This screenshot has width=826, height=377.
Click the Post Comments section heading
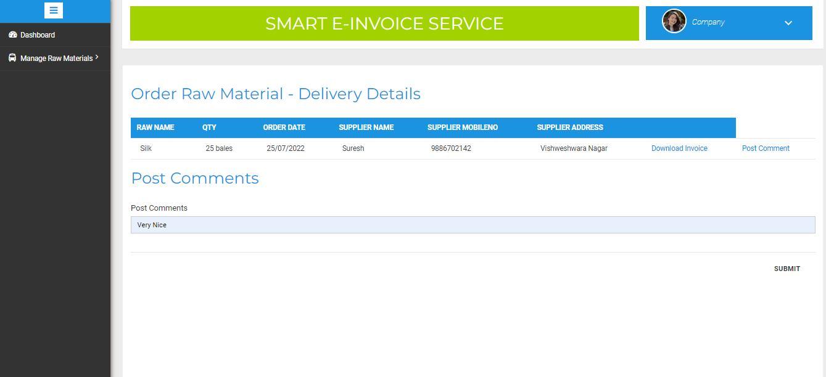coord(195,178)
